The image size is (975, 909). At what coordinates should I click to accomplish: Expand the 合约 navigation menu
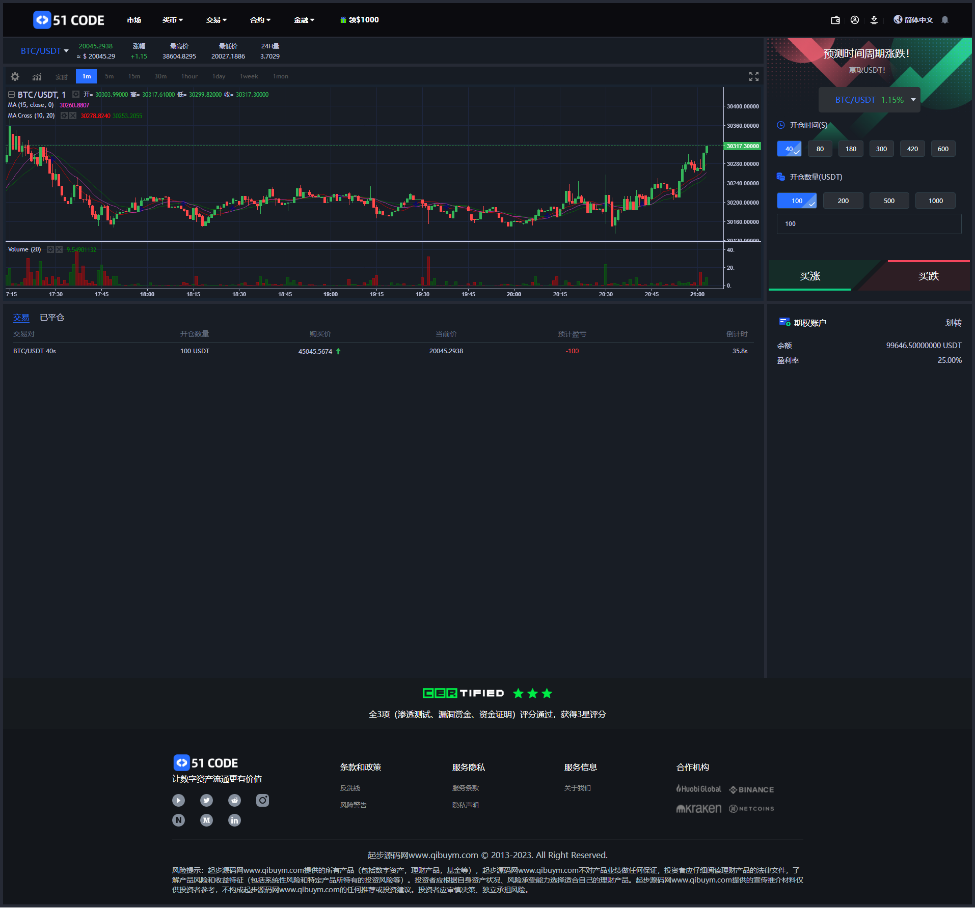click(x=260, y=20)
